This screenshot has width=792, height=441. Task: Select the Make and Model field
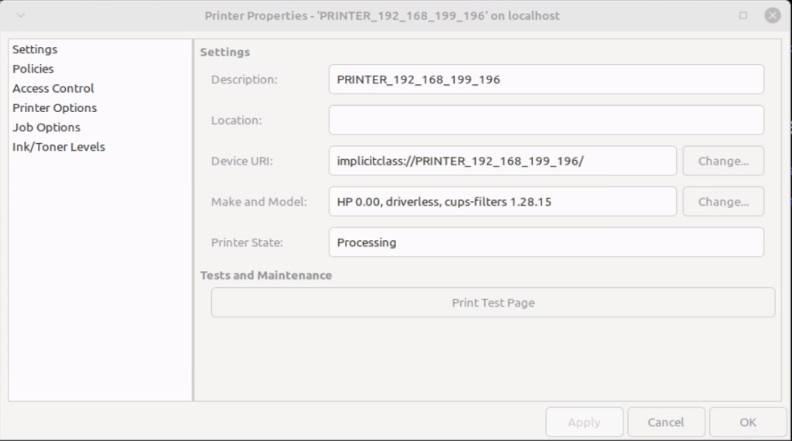coord(502,202)
